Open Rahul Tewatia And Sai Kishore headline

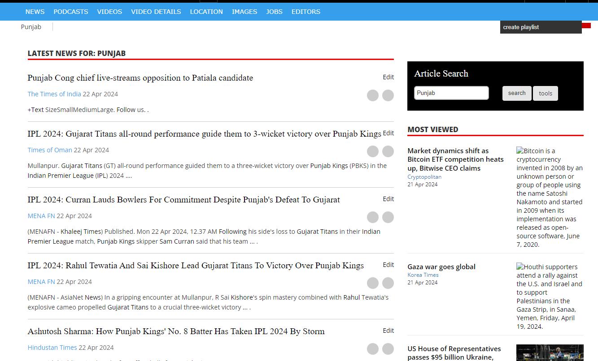pyautogui.click(x=196, y=266)
